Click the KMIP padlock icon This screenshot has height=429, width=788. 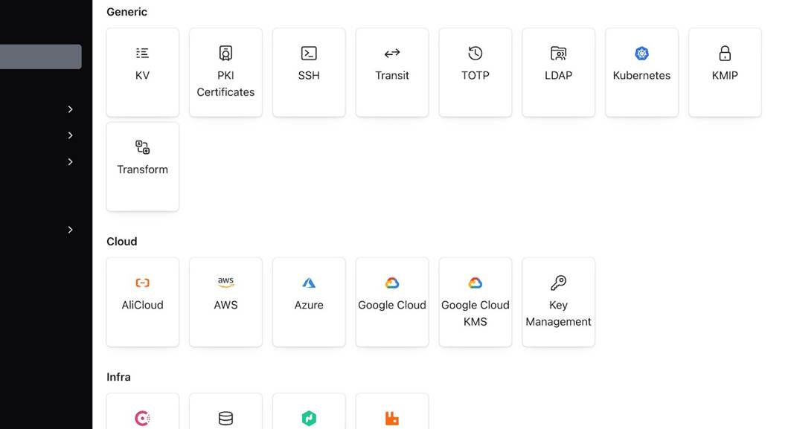click(725, 54)
